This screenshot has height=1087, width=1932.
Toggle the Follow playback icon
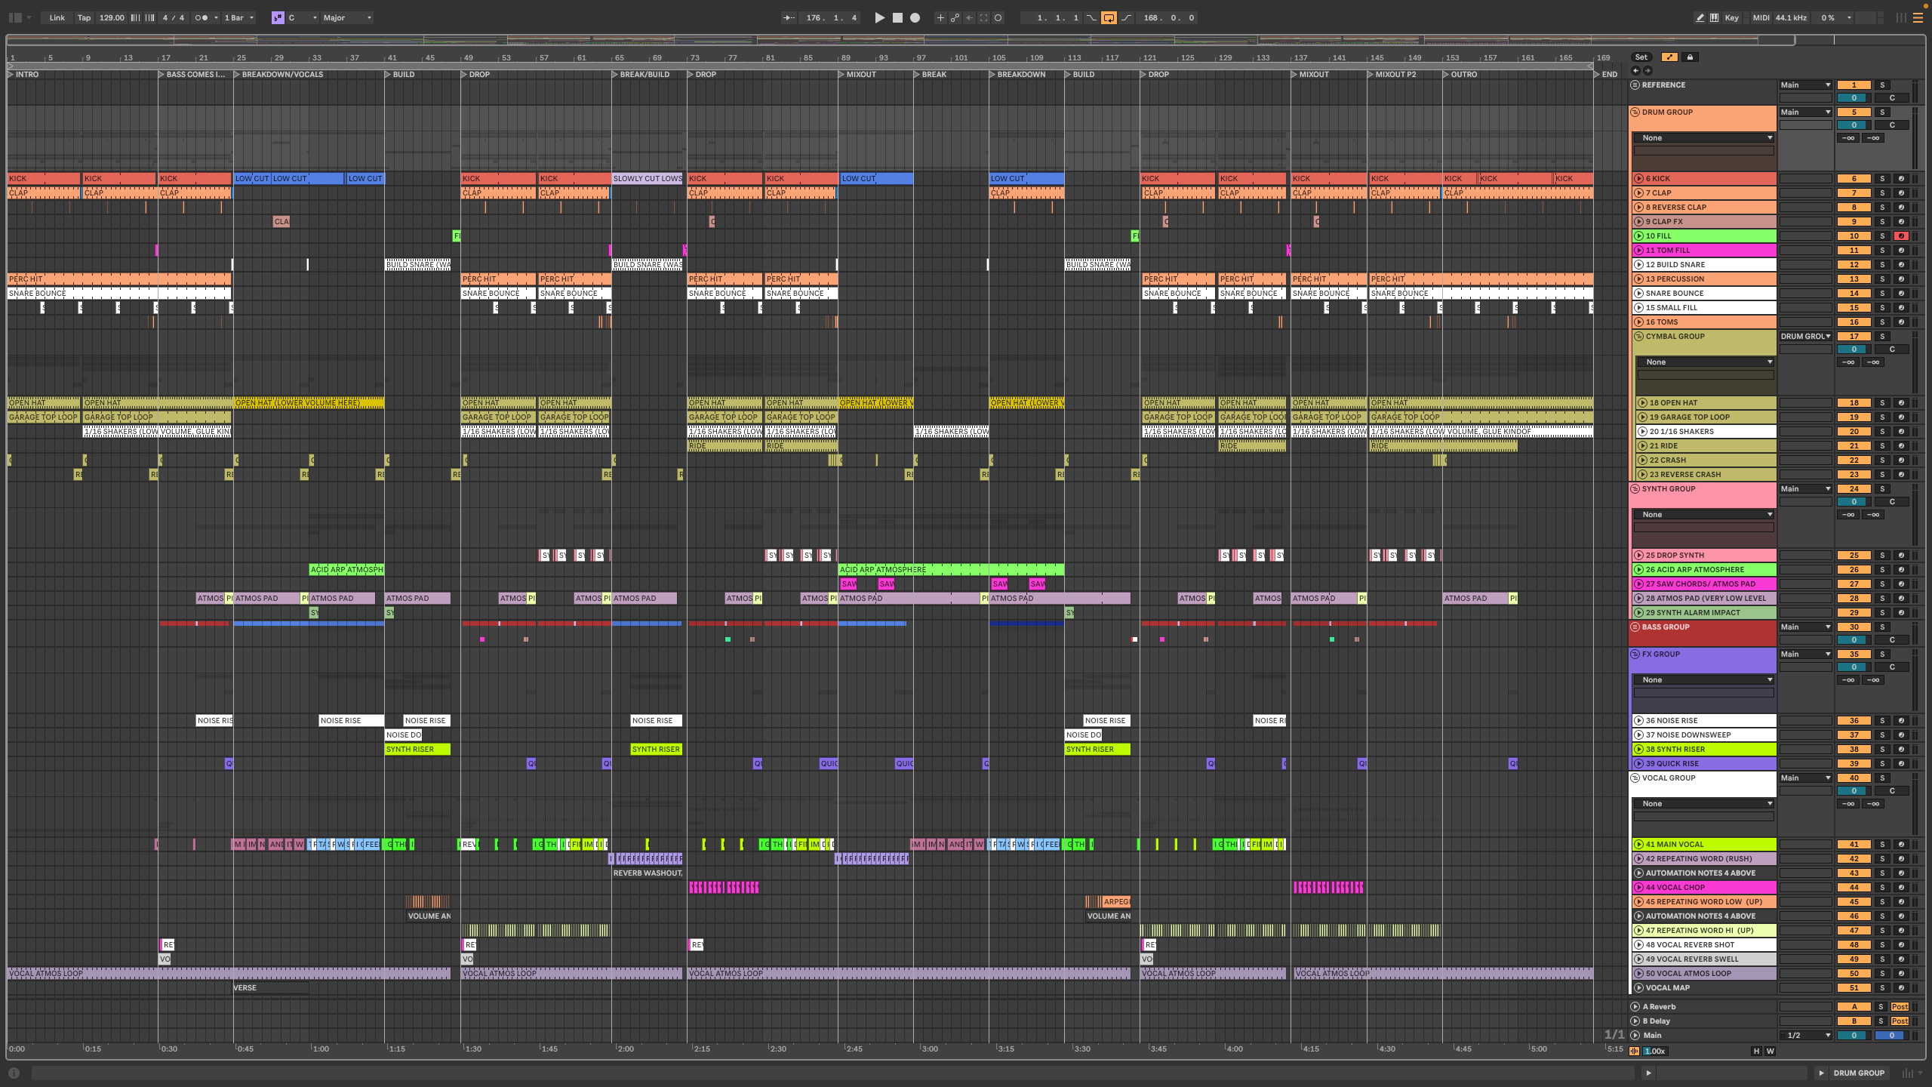click(789, 17)
